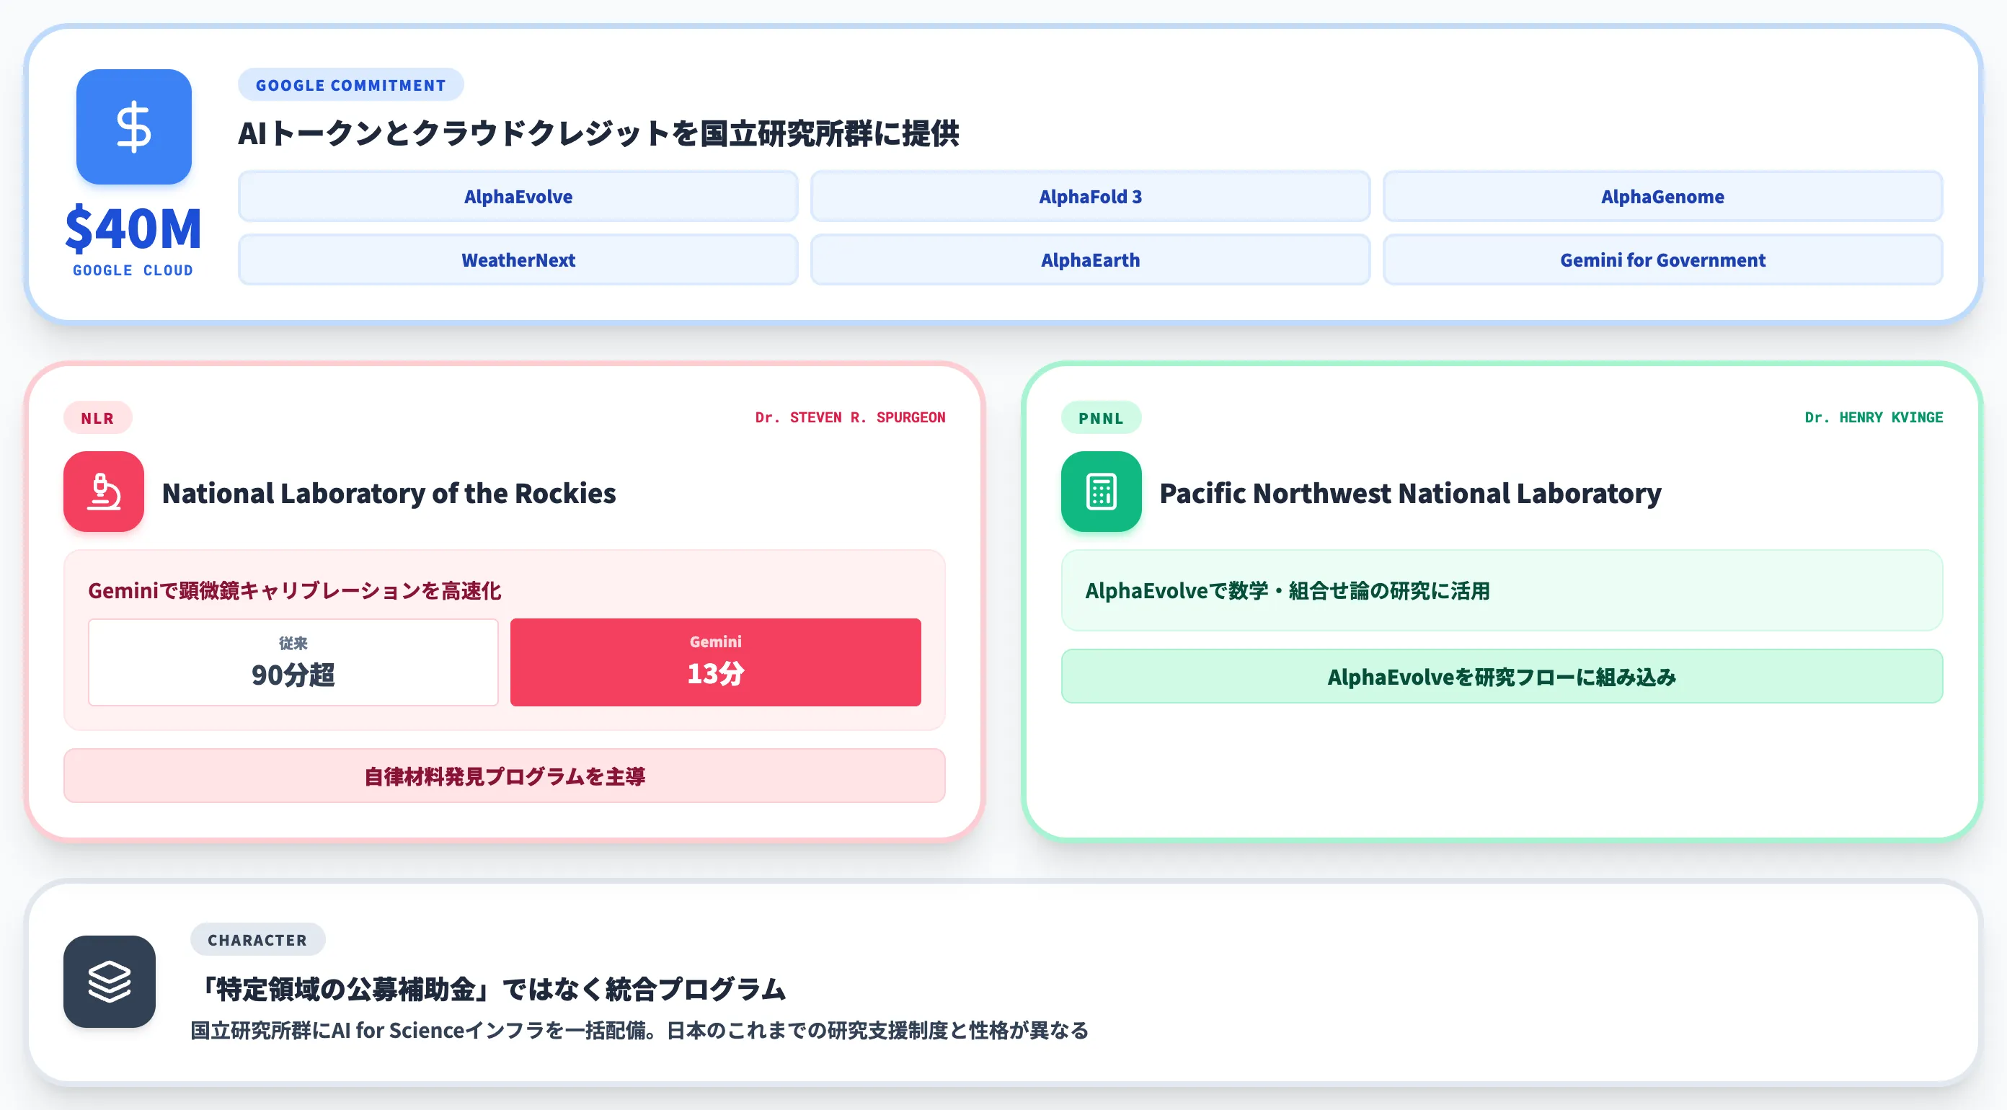Select the WeatherNext chip

click(x=518, y=259)
